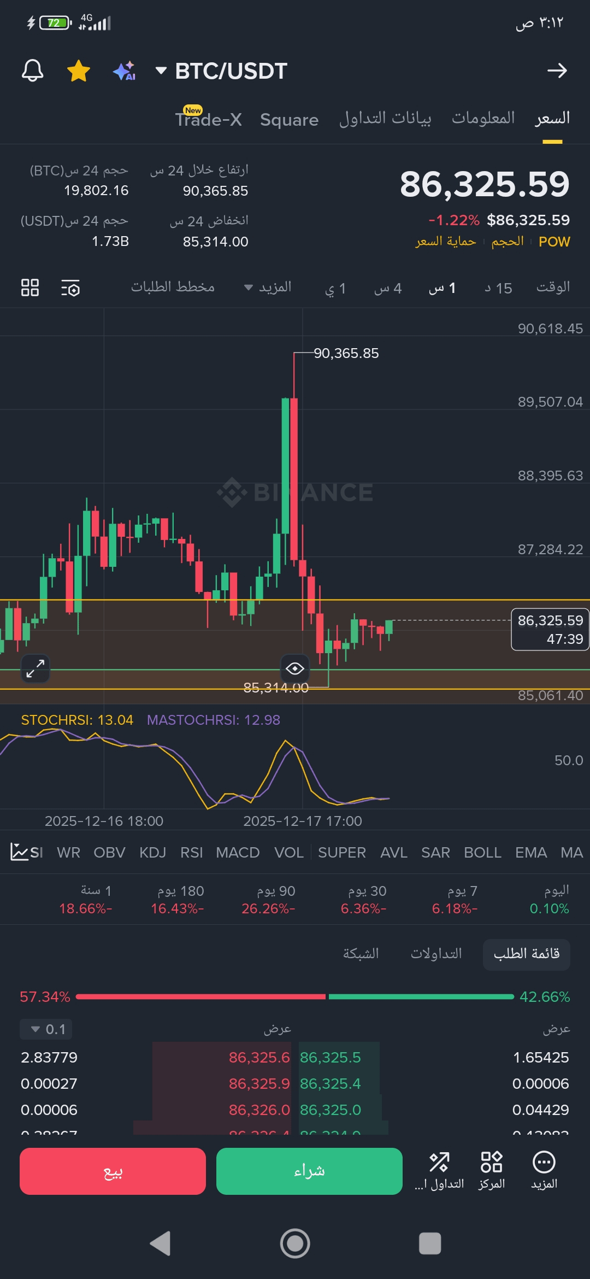This screenshot has height=1279, width=590.
Task: Toggle the eye visibility icon on chart
Action: tap(295, 668)
